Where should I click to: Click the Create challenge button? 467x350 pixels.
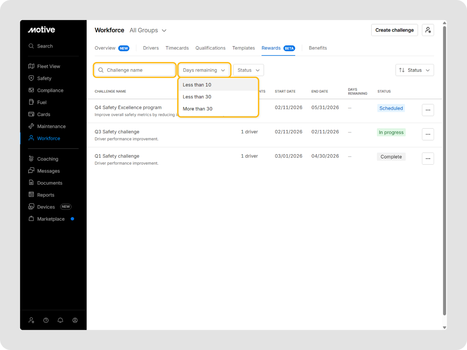[x=394, y=30]
